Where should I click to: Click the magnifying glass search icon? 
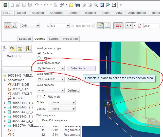[96, 5]
